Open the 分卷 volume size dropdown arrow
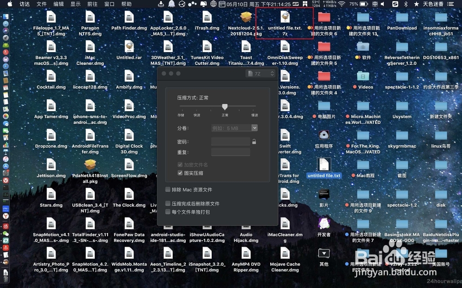 pyautogui.click(x=255, y=128)
